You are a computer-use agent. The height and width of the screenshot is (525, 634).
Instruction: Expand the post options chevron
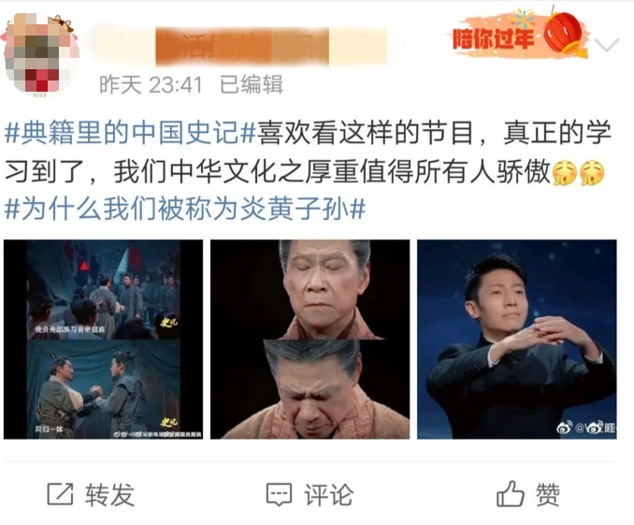(x=607, y=44)
